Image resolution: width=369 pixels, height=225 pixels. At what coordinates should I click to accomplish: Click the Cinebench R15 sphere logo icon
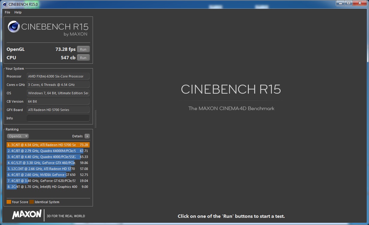pos(14,27)
